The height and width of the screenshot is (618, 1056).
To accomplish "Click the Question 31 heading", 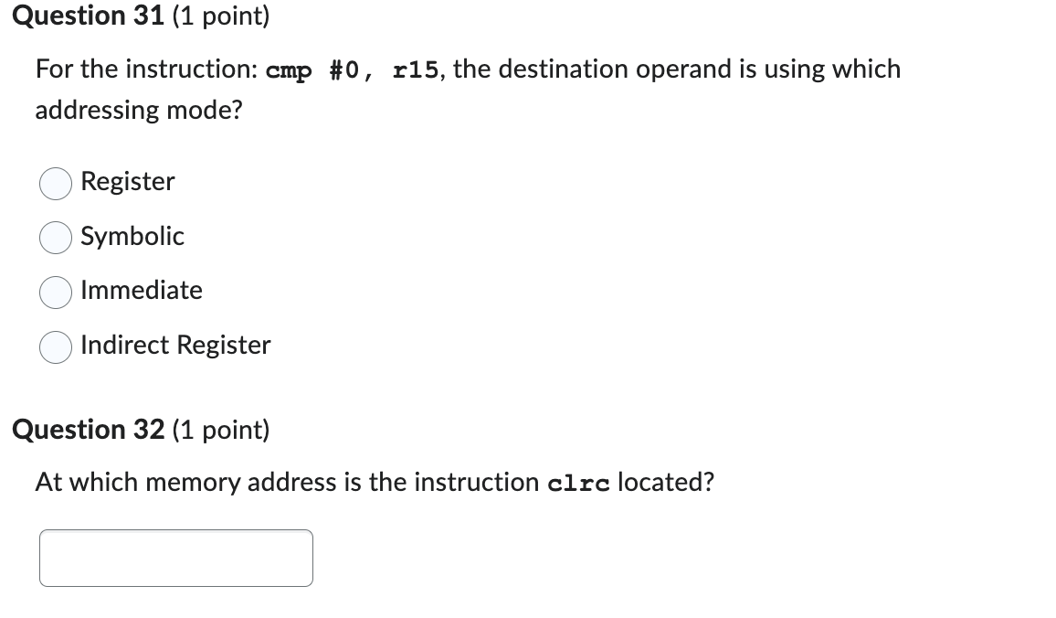I will coord(88,16).
